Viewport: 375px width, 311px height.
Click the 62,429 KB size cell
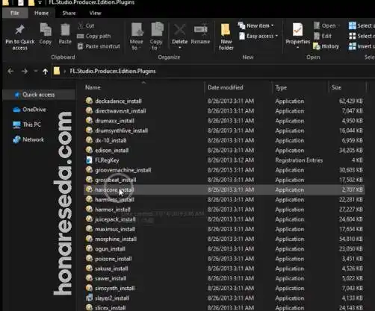point(351,101)
